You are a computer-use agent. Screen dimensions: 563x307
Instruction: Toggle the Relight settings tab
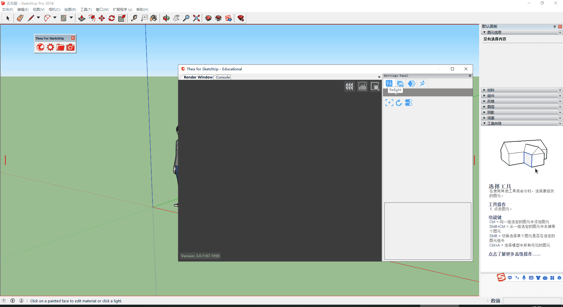coord(389,83)
